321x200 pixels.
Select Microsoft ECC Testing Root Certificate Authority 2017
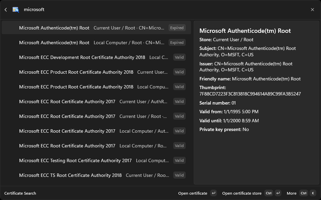click(x=96, y=160)
